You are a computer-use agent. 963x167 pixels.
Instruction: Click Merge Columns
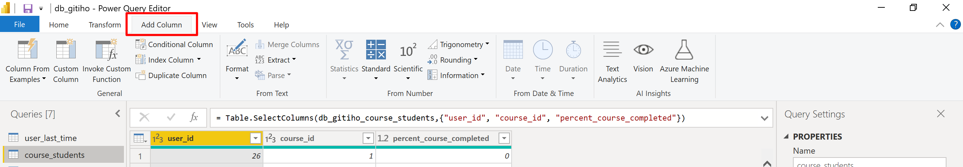click(287, 44)
